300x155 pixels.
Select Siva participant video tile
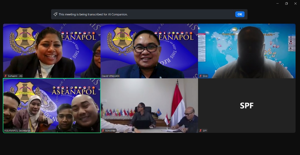pyautogui.click(x=247, y=51)
